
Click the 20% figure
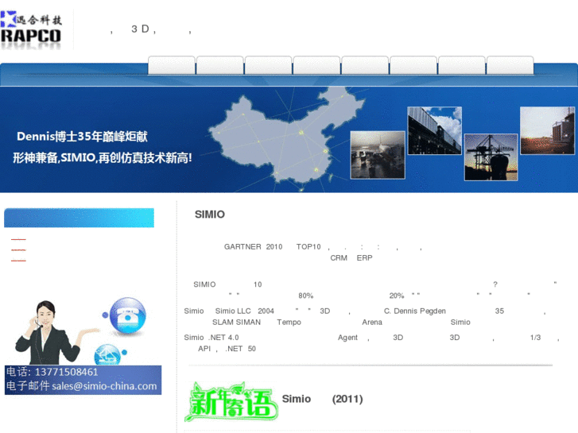[397, 296]
